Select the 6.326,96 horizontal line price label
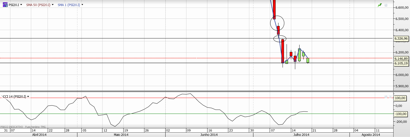This screenshot has height=137, width=410. (x=401, y=38)
